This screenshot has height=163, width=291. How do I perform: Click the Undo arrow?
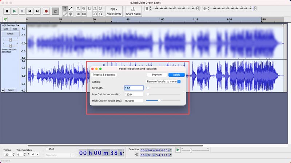pos(95,14)
